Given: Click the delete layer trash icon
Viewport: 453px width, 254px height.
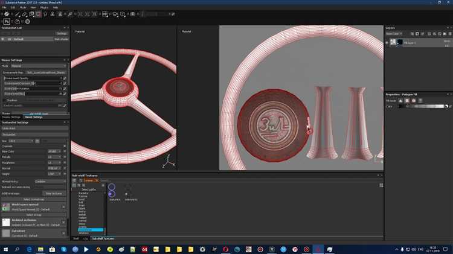Looking at the screenshot, I should pos(450,34).
